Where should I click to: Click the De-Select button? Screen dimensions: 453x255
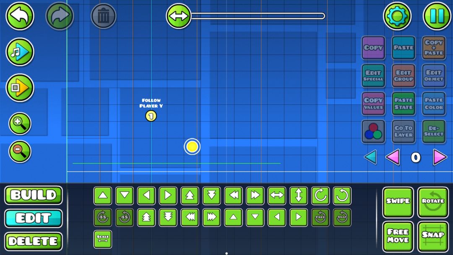tap(434, 131)
